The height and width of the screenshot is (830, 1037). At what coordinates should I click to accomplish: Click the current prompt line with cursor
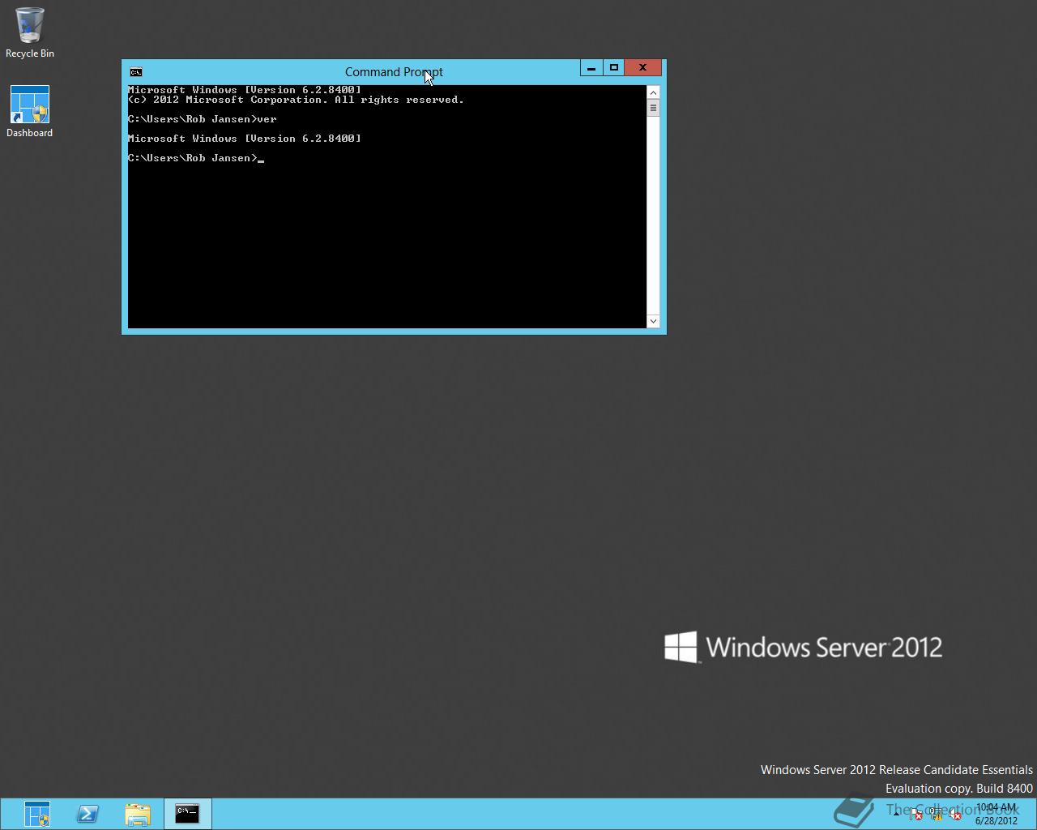pyautogui.click(x=196, y=158)
